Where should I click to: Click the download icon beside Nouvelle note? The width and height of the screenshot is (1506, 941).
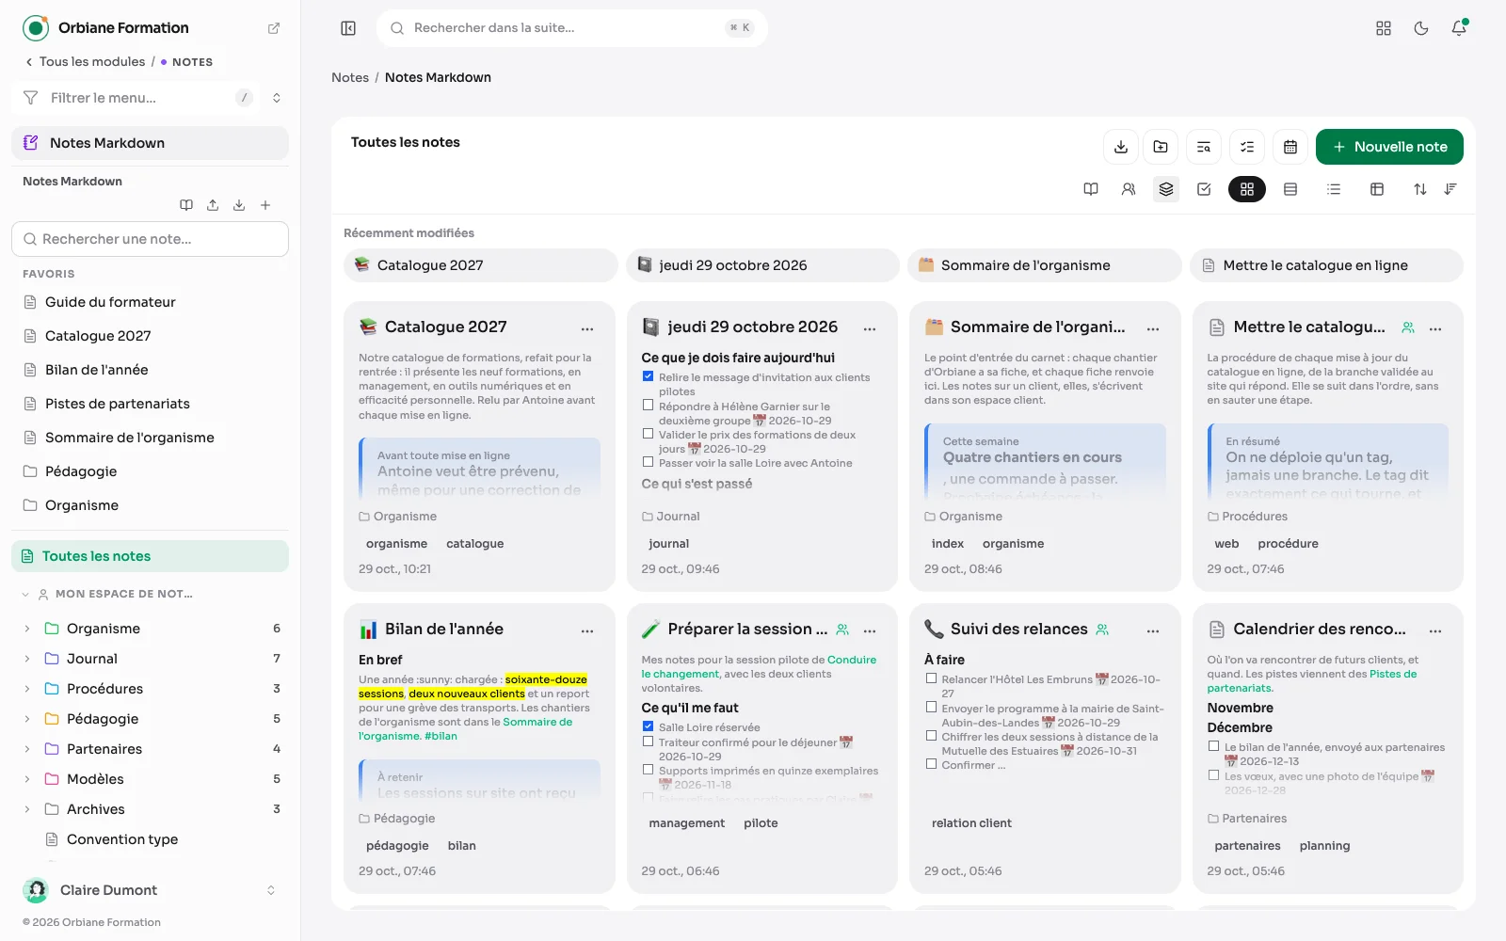point(1121,147)
